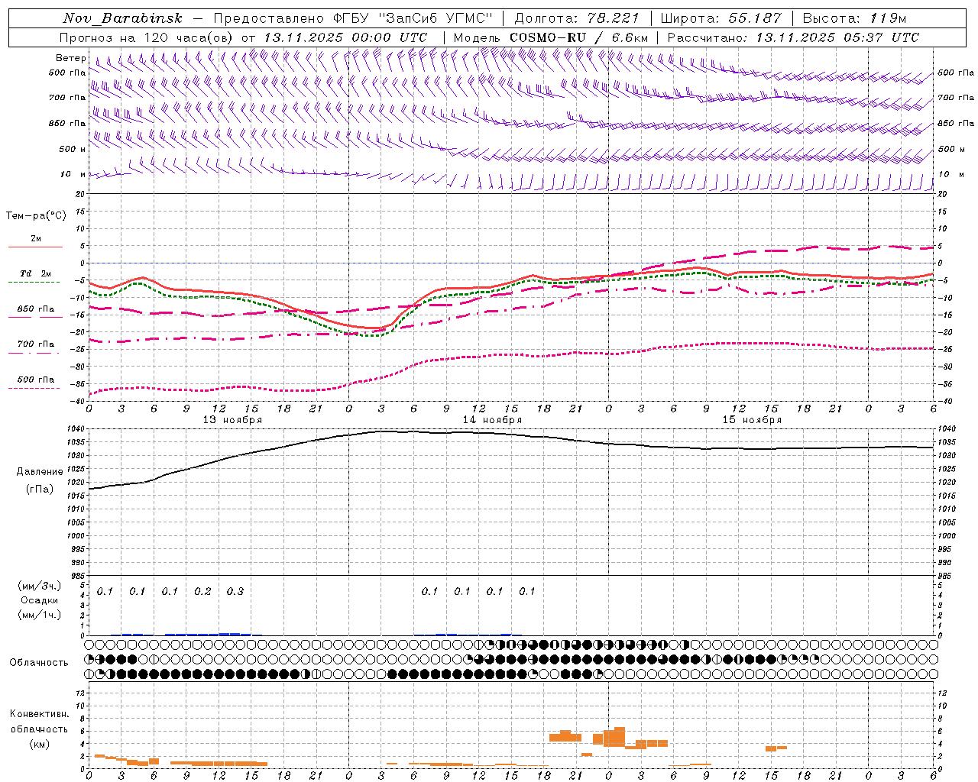978x782 pixels.
Task: Click the Конвективн. label
Action: (40, 714)
